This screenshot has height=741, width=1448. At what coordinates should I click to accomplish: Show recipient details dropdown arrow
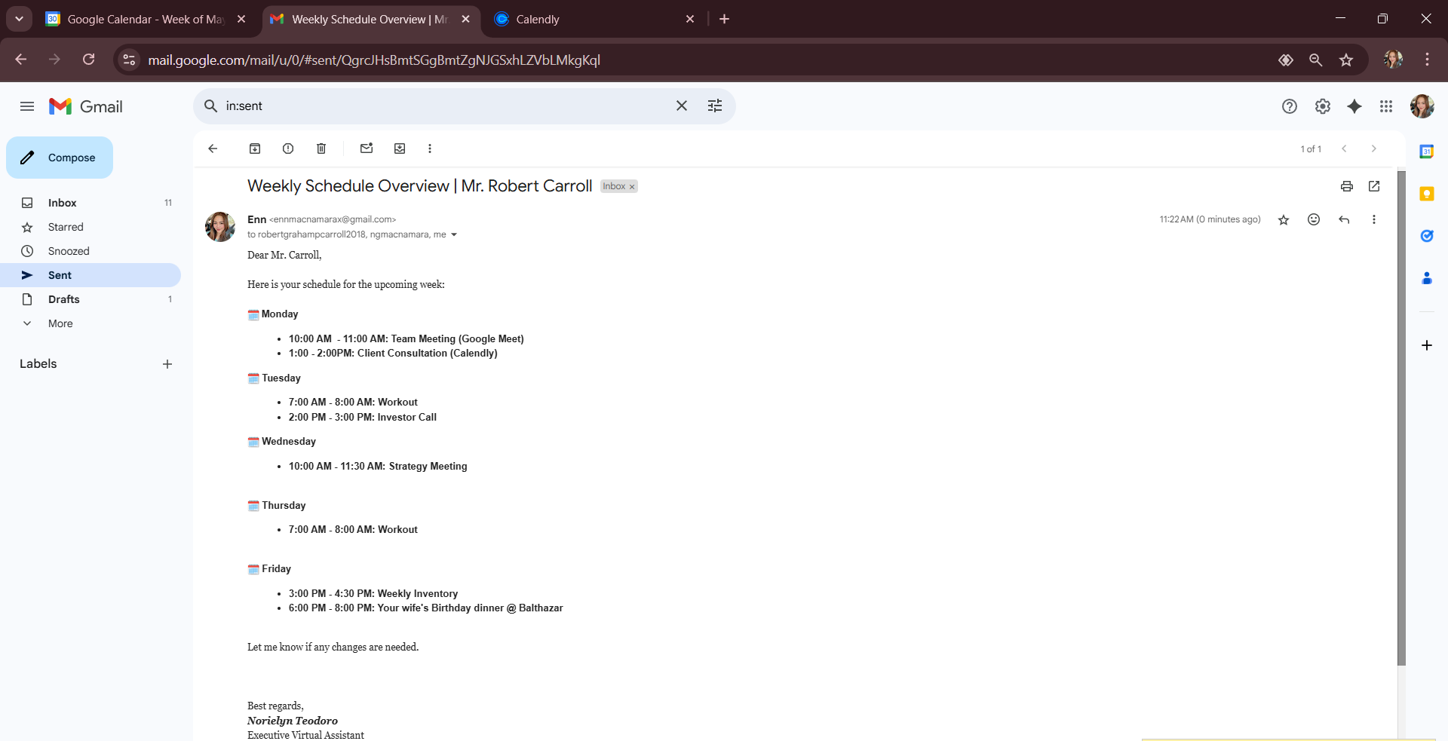point(454,235)
